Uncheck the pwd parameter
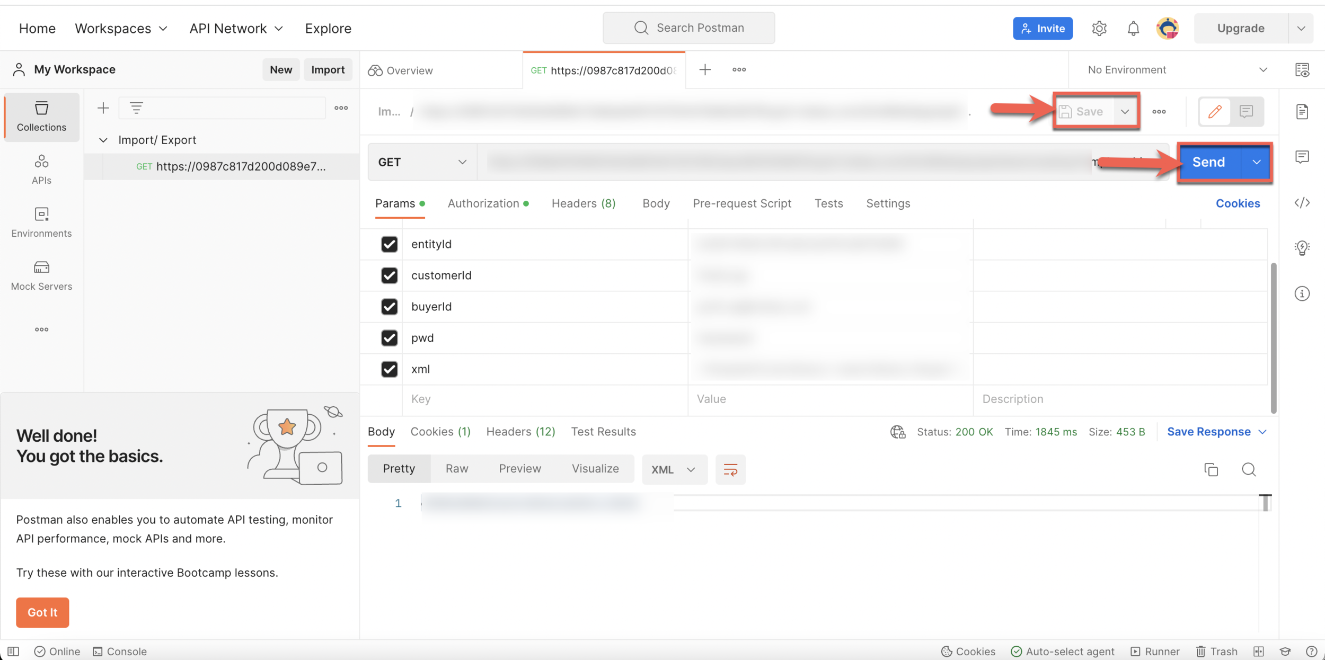 tap(389, 338)
